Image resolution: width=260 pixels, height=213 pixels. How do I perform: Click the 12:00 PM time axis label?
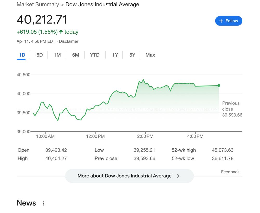(x=95, y=136)
